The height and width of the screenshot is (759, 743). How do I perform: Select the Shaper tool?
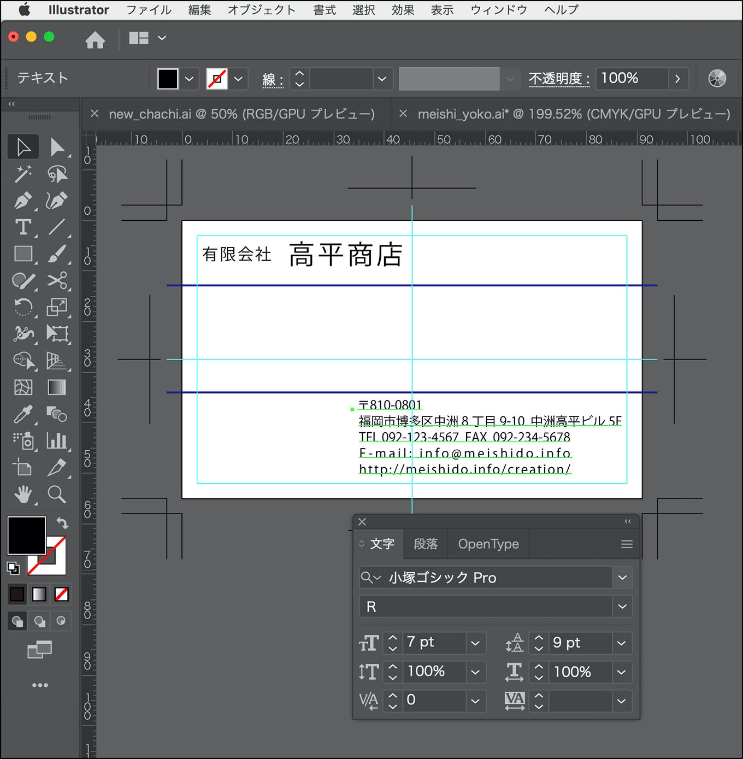click(23, 280)
